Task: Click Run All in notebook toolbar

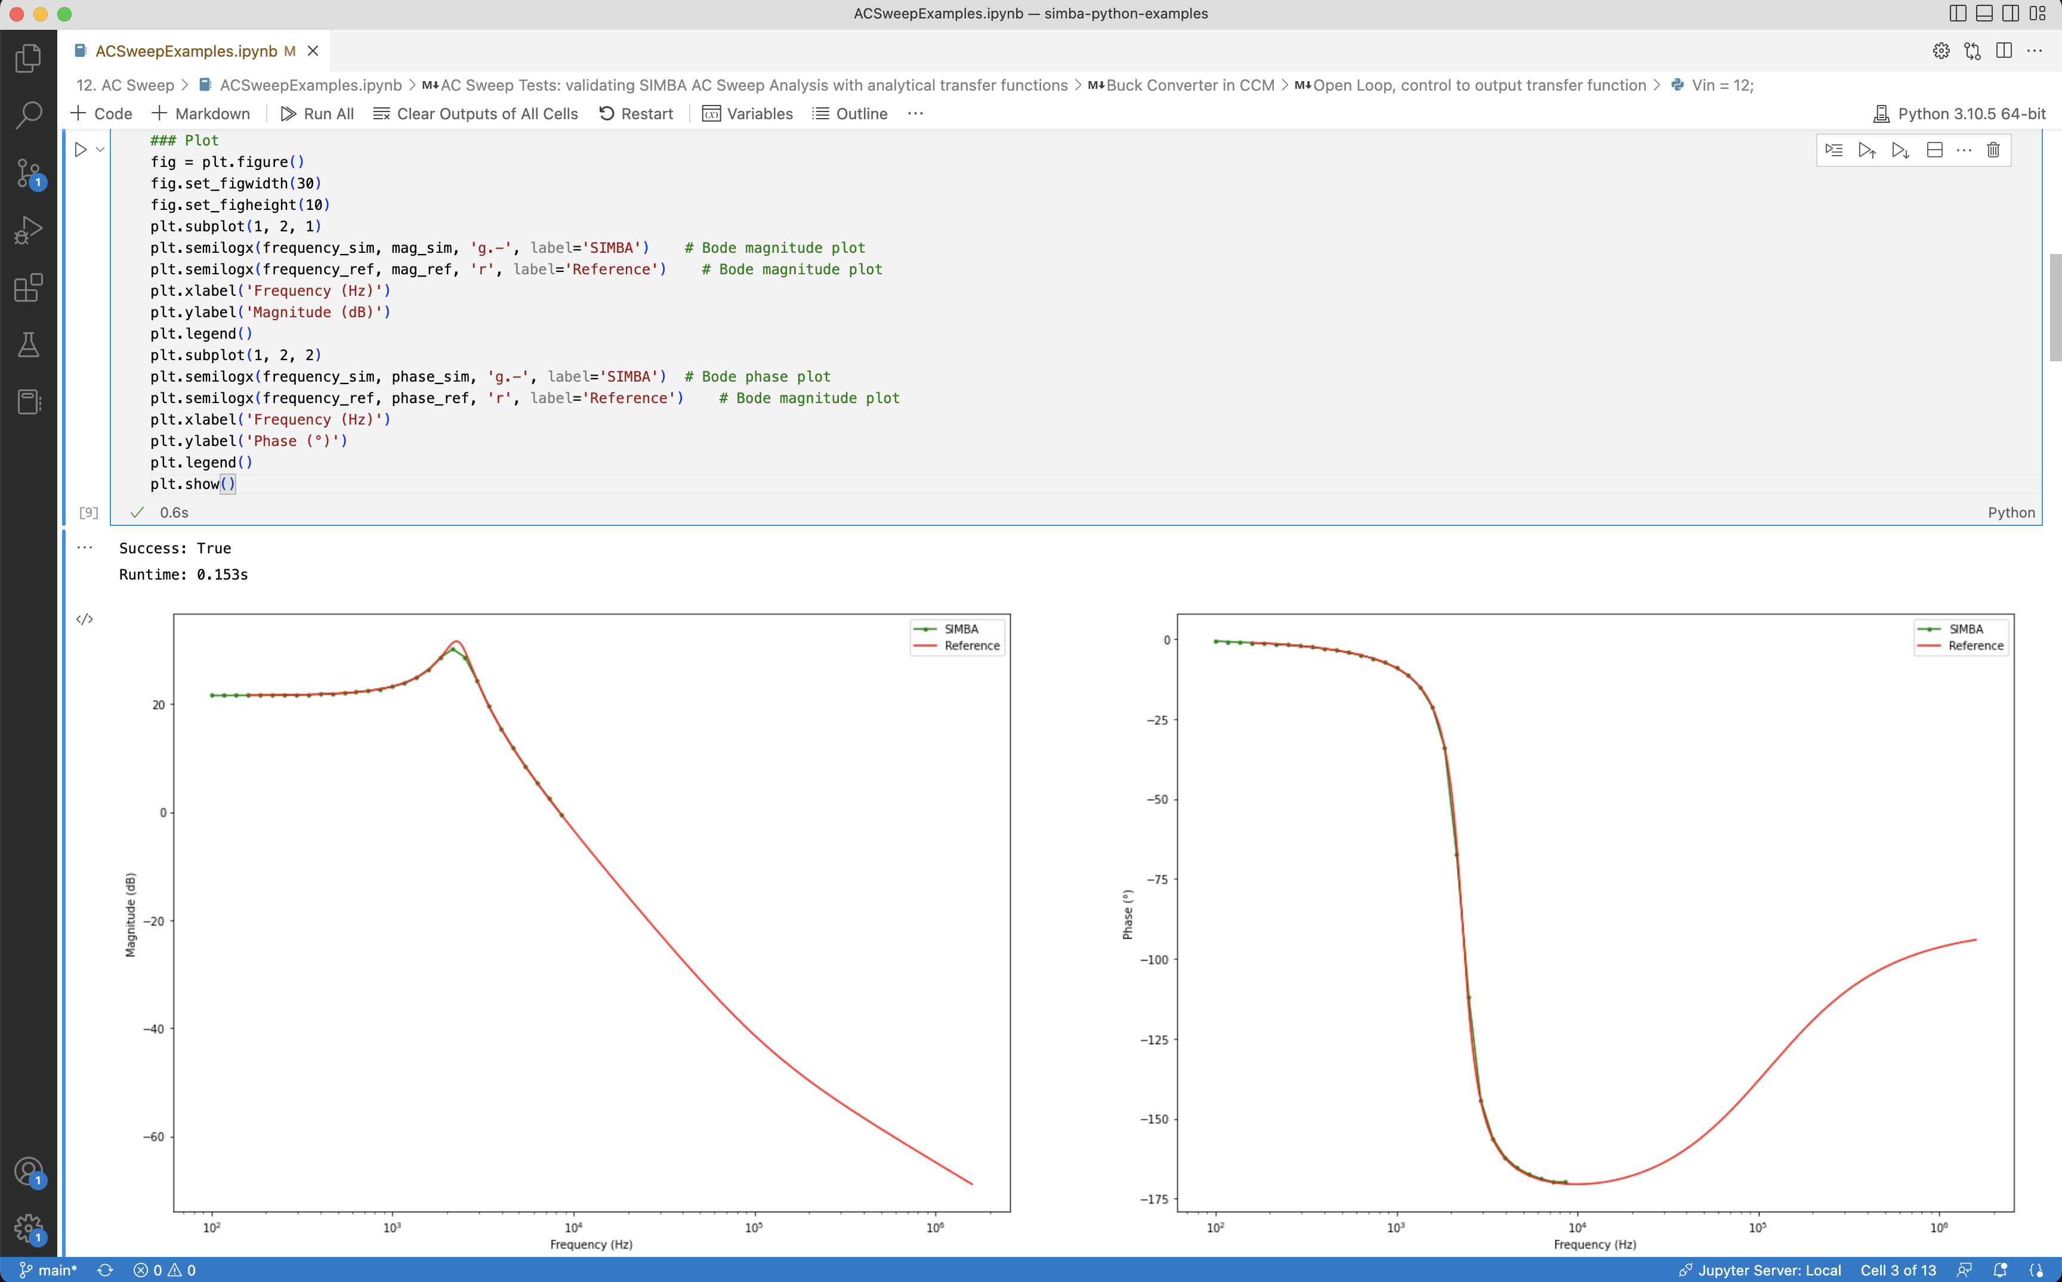Action: 316,114
